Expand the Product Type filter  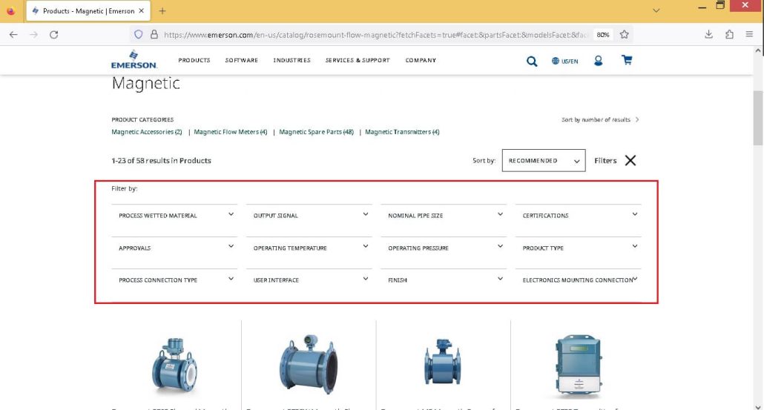(x=579, y=248)
